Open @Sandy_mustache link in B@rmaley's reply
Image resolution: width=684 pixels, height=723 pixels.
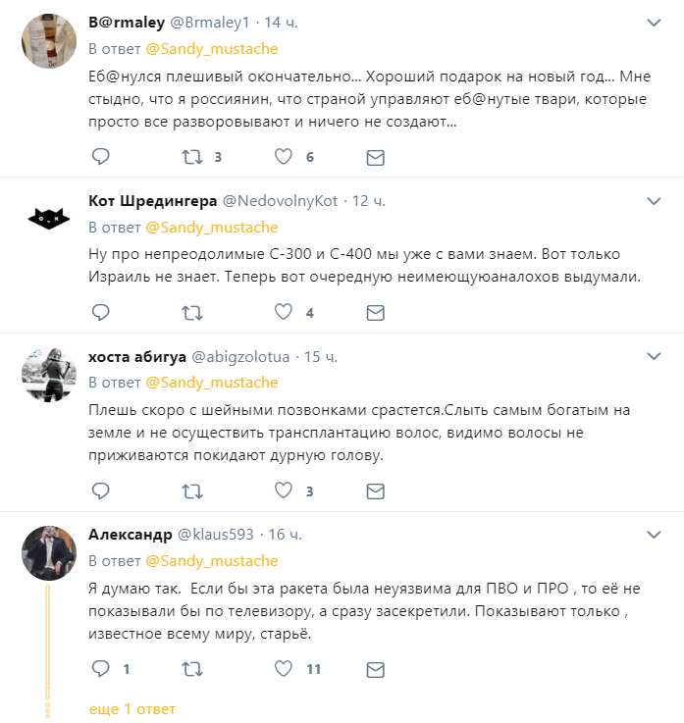point(212,48)
